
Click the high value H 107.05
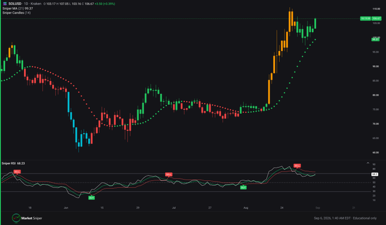63,4
